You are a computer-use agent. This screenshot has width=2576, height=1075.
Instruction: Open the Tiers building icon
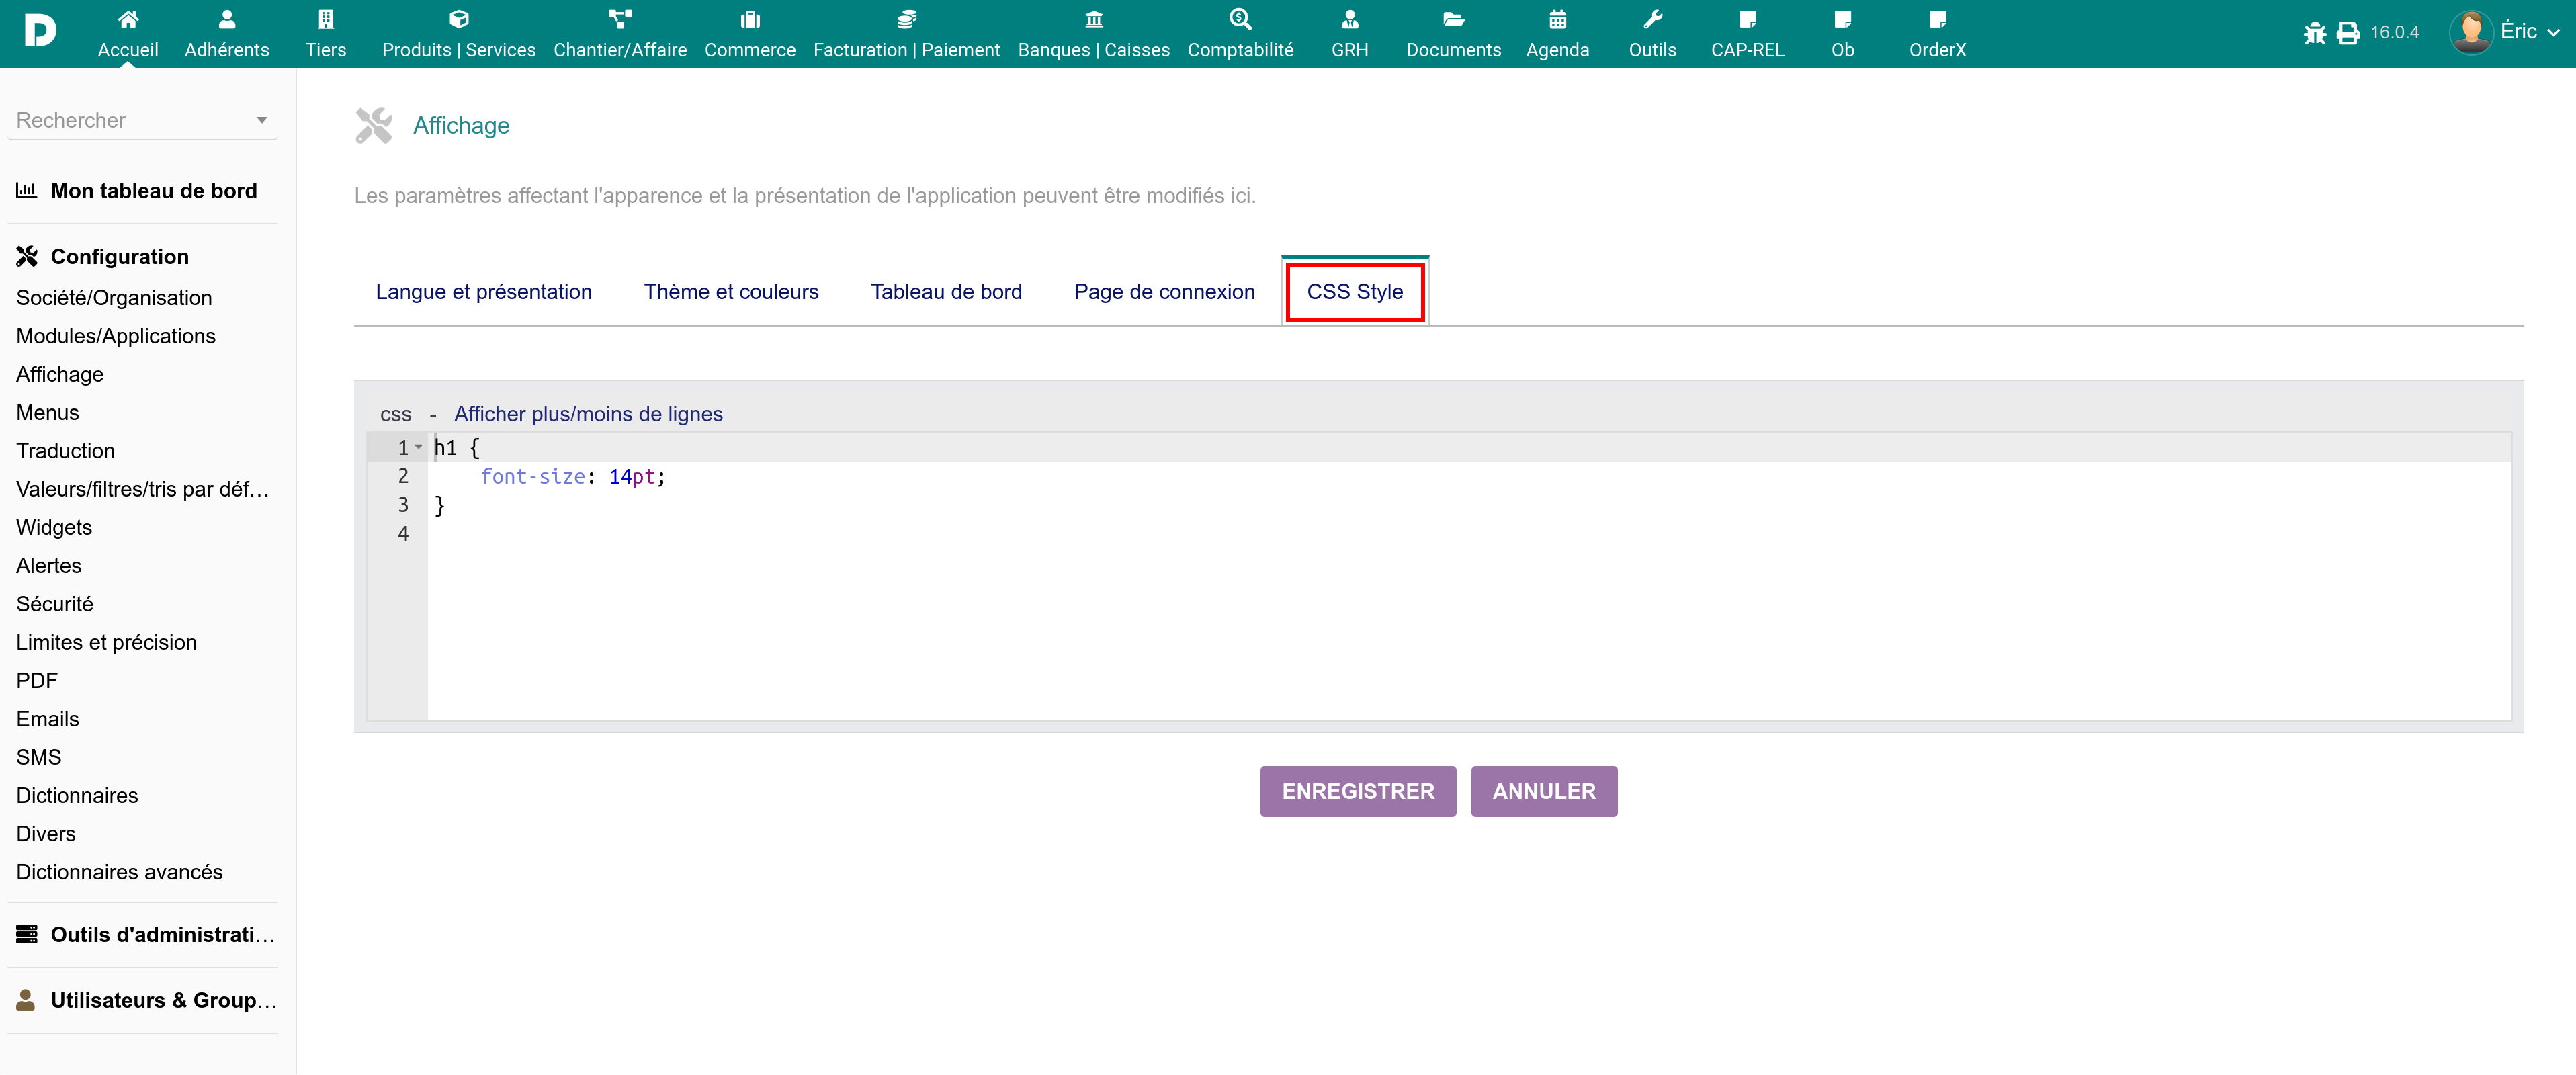[325, 19]
